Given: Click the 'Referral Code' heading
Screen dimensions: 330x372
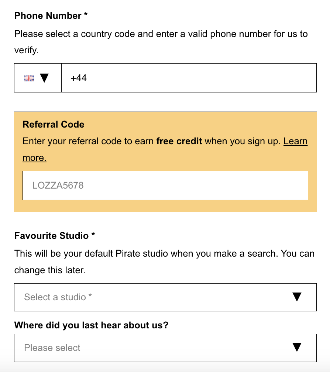Looking at the screenshot, I should pos(53,124).
